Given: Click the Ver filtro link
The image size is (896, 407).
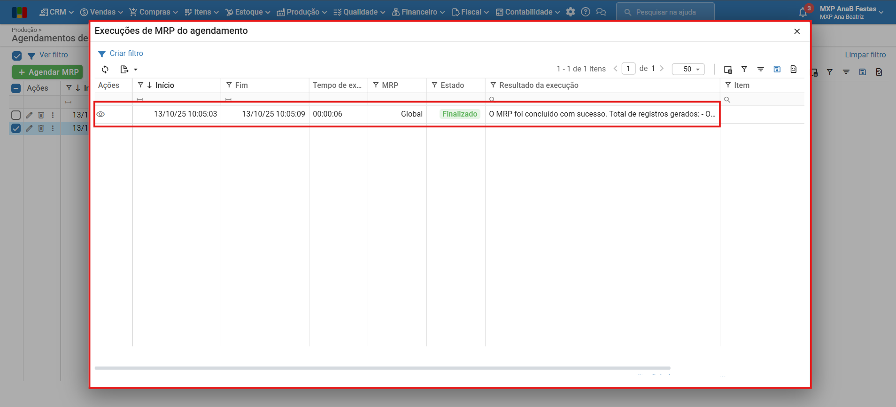Looking at the screenshot, I should (54, 55).
